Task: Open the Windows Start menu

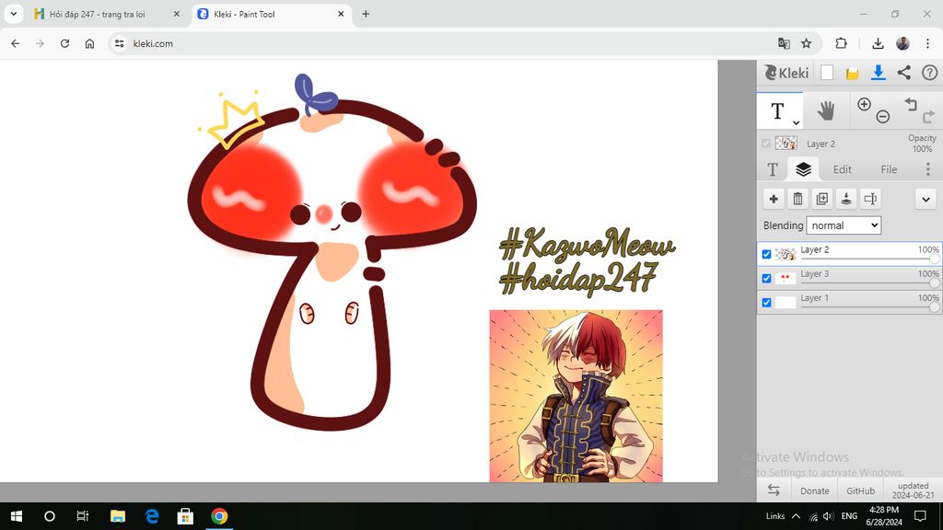Action: pyautogui.click(x=17, y=516)
